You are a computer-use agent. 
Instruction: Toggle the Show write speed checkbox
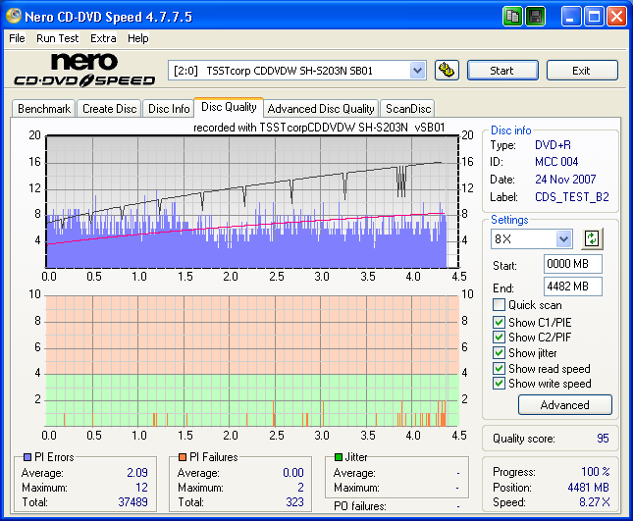499,383
